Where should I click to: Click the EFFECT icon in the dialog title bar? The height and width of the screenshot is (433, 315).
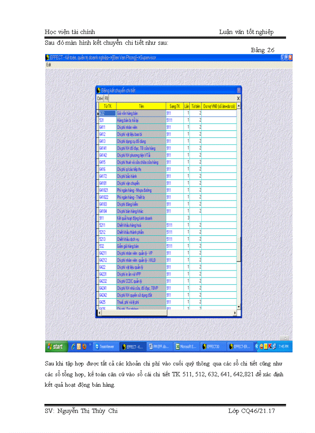99,90
